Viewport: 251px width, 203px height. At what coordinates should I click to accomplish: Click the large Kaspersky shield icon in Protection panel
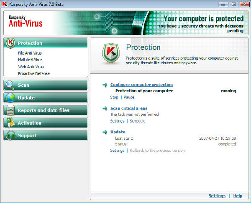[111, 52]
